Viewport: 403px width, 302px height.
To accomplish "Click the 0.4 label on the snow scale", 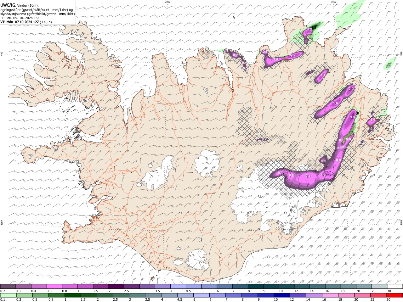I will coord(33,291).
